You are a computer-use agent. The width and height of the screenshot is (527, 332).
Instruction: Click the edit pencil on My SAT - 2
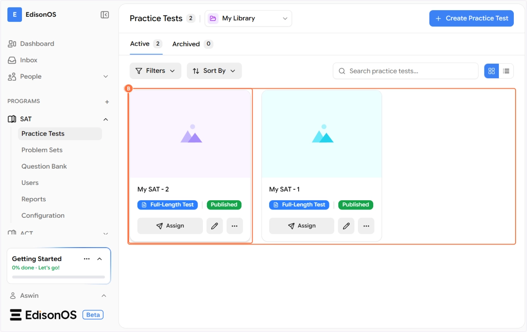(x=214, y=226)
